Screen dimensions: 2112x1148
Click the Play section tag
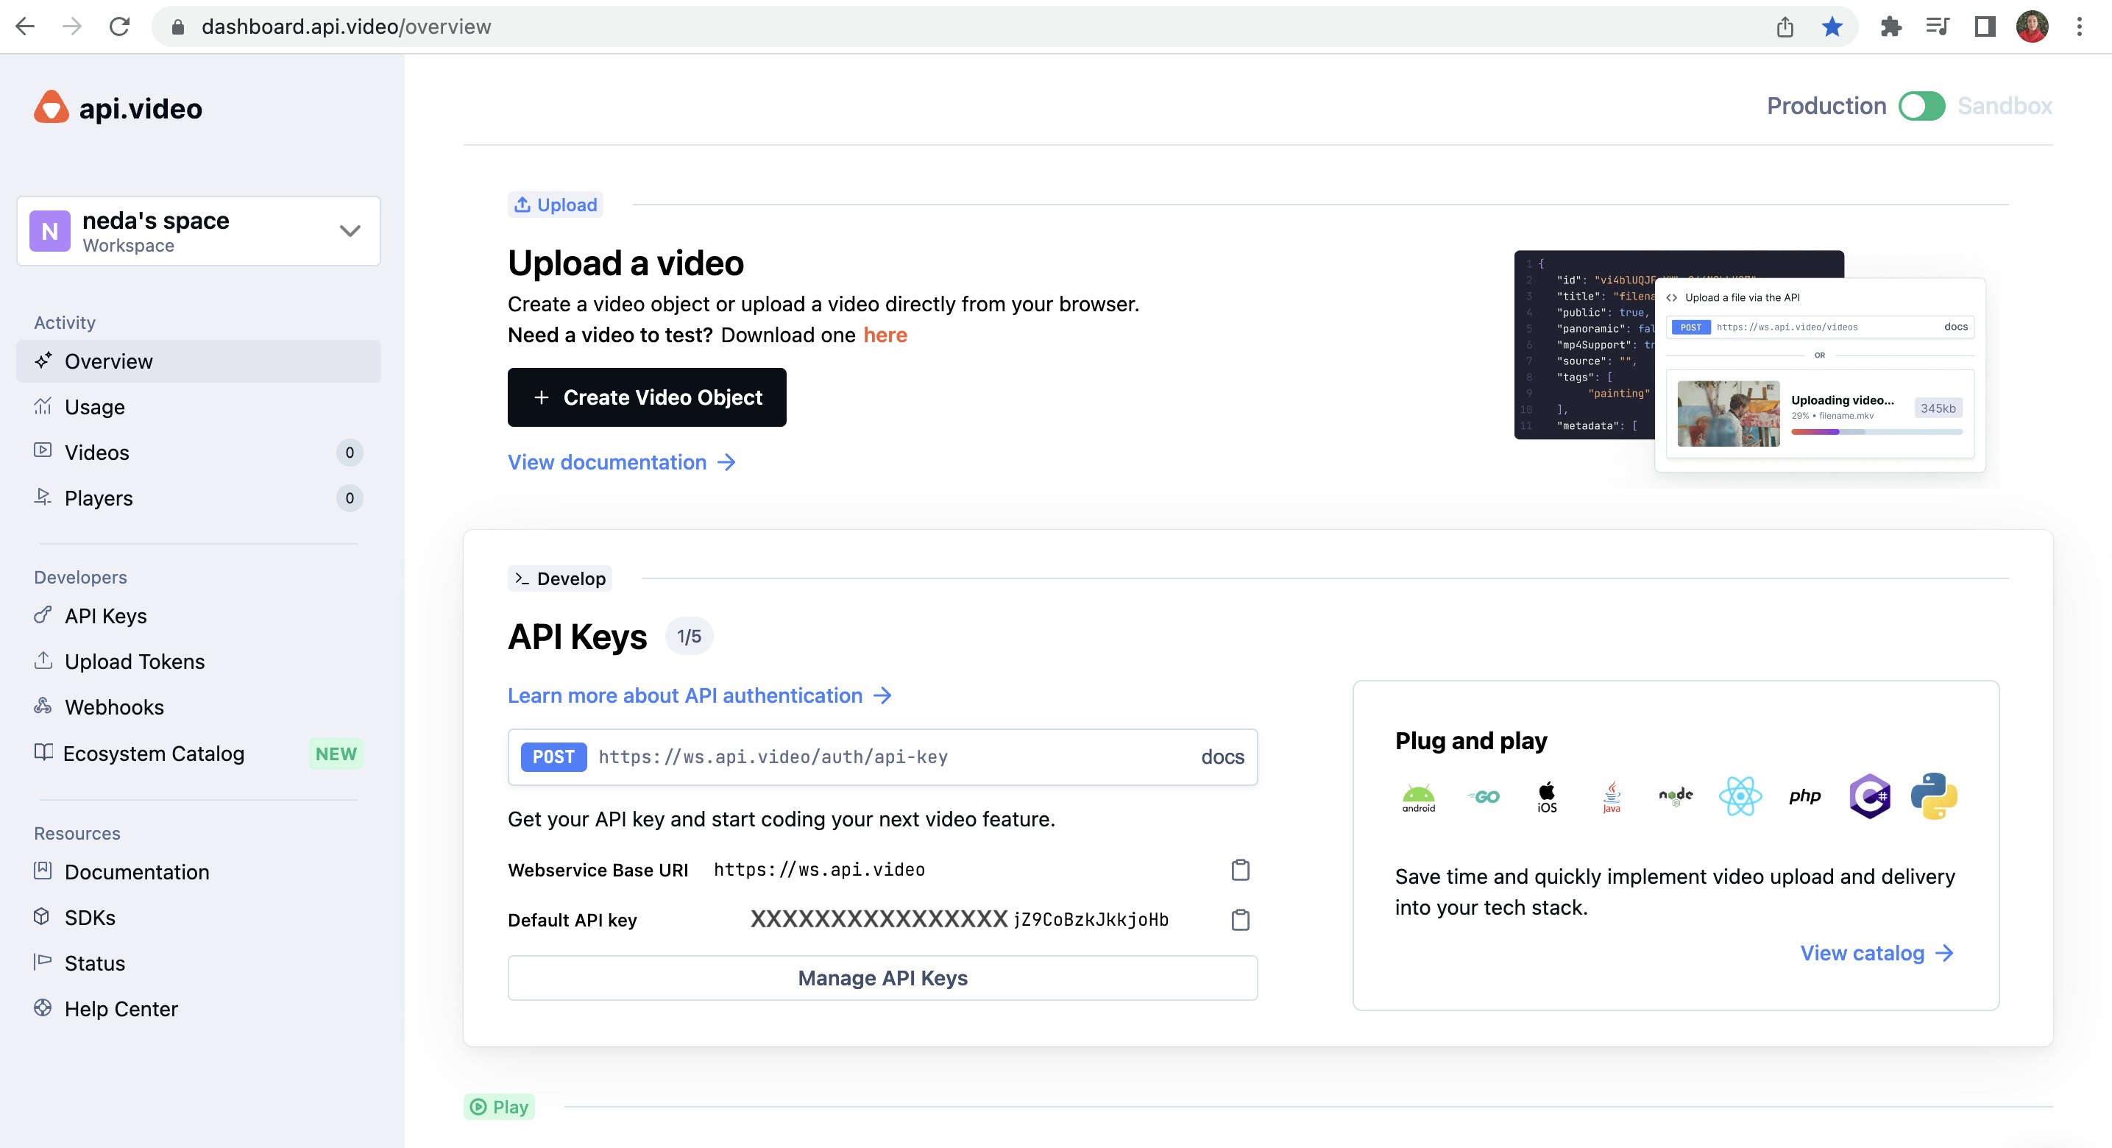click(500, 1107)
